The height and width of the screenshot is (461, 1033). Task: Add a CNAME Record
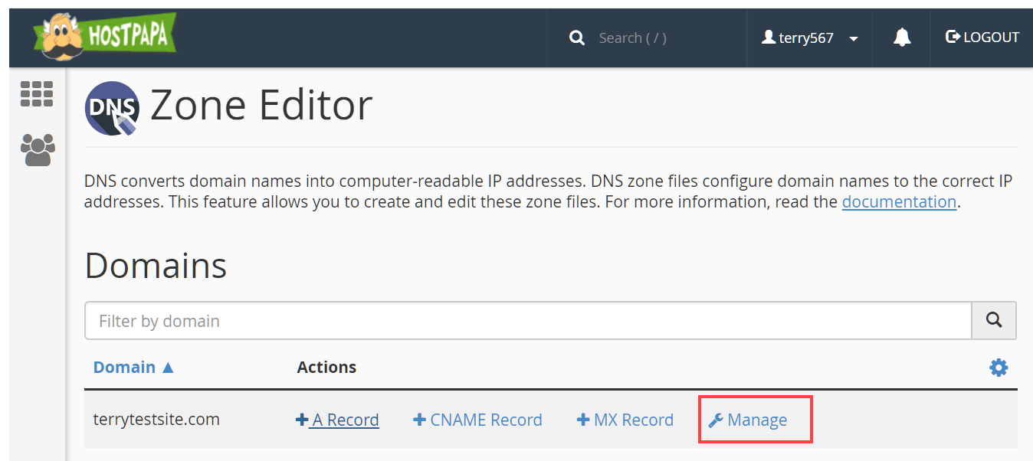(x=477, y=420)
